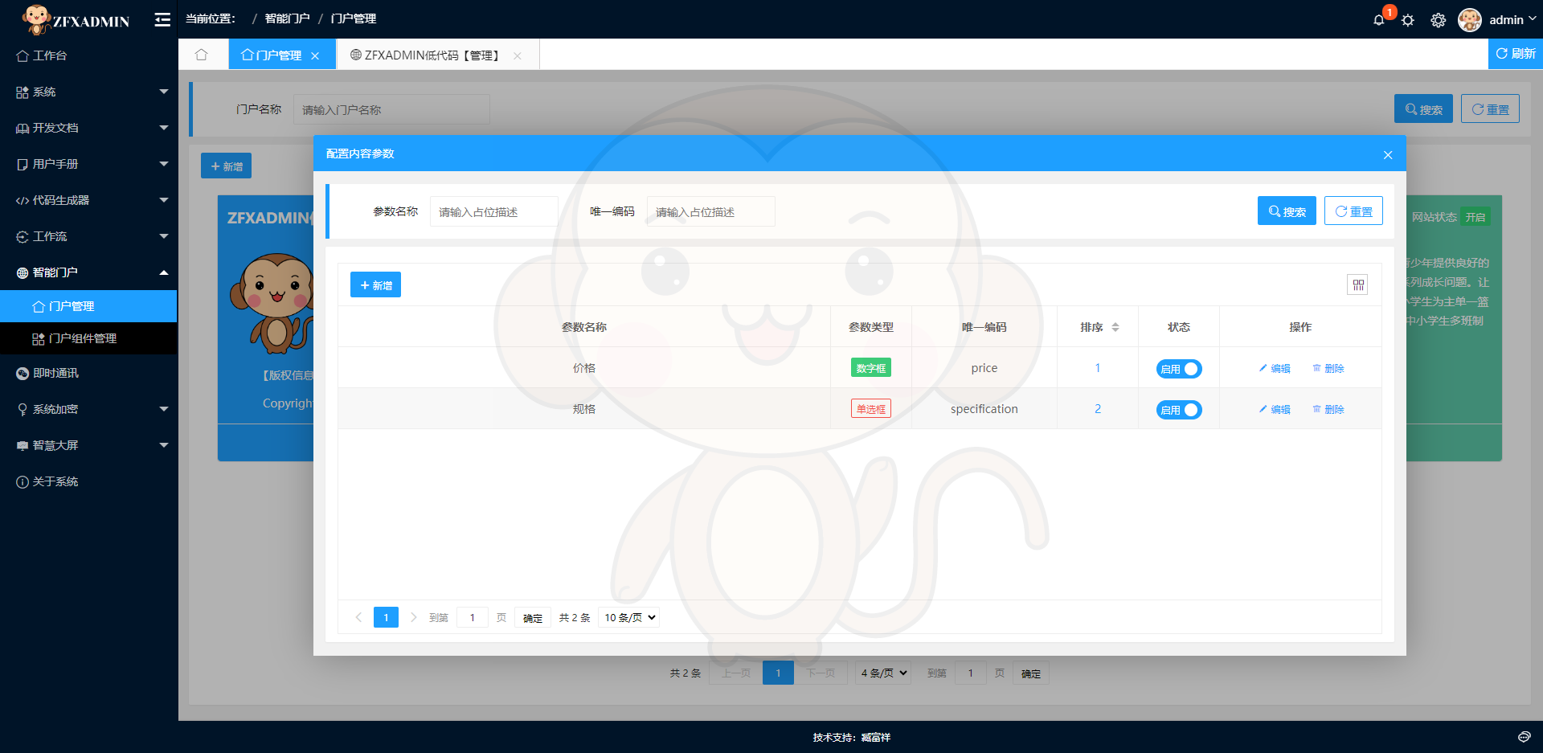Expand the 智慧大屏 sidebar menu

click(88, 445)
